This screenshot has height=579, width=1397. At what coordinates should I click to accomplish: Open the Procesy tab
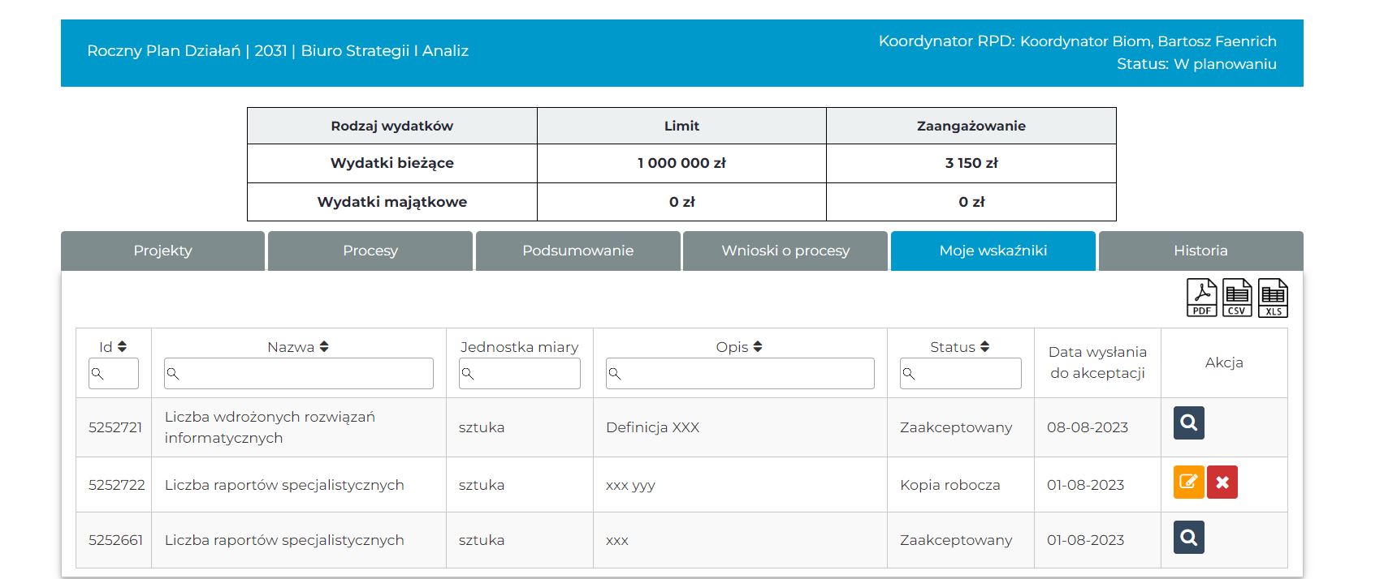(x=370, y=251)
